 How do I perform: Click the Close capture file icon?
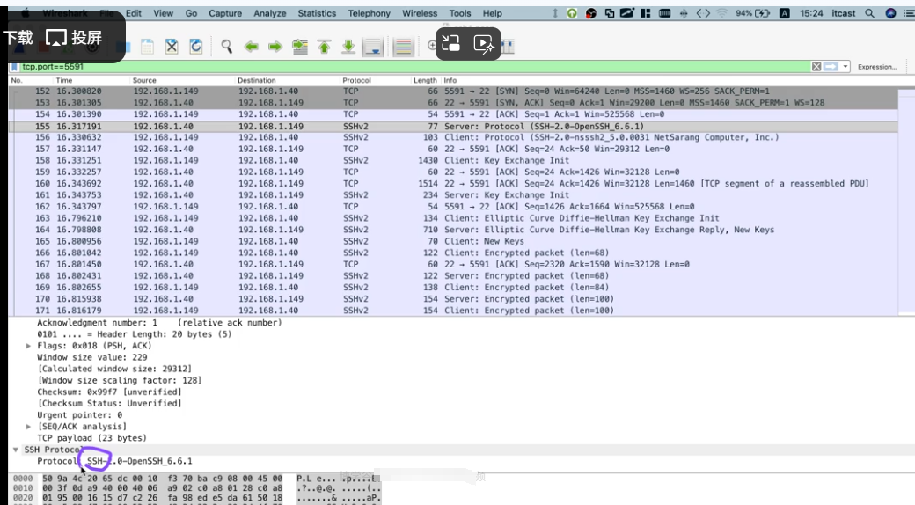(x=172, y=46)
